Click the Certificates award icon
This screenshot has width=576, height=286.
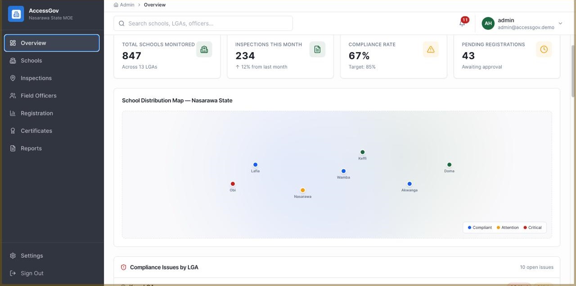(13, 131)
